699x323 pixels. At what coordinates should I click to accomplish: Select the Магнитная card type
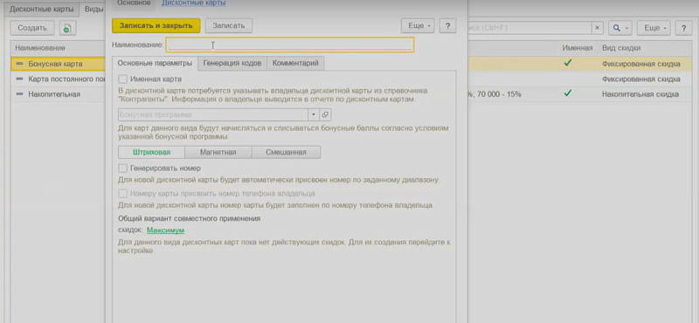pyautogui.click(x=218, y=152)
